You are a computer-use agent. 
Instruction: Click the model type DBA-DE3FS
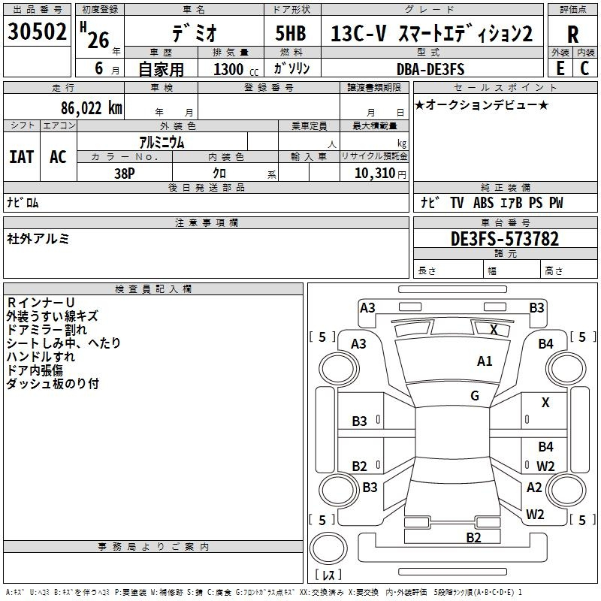(430, 69)
